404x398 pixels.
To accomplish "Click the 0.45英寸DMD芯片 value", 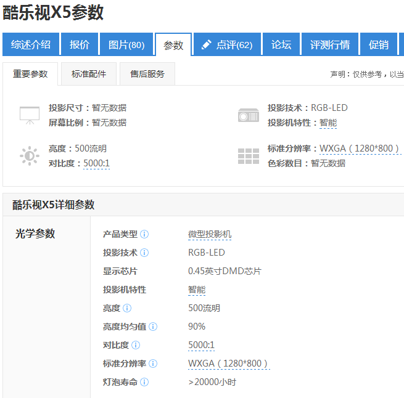I will (225, 271).
